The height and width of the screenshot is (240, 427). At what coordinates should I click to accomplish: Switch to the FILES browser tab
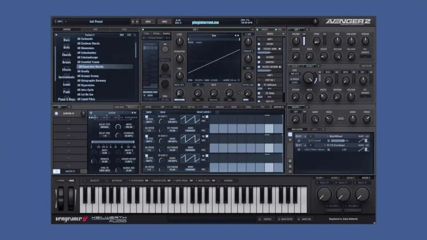[124, 30]
